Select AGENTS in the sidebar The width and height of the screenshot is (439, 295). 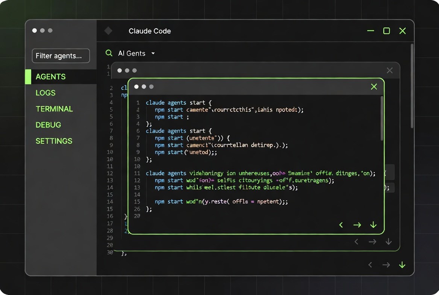pos(61,76)
